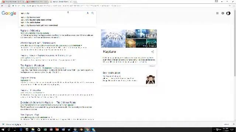Switch to the first browser tab
Image resolution: width=236 pixels, height=132 pixels.
[13, 2]
